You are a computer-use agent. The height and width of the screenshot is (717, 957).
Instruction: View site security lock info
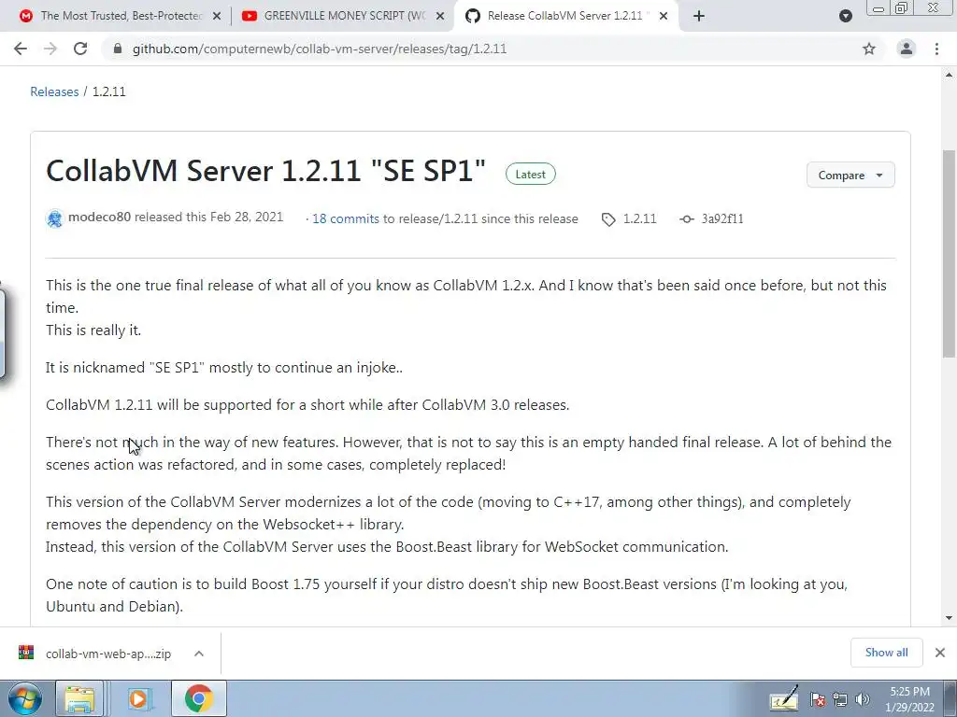click(118, 49)
